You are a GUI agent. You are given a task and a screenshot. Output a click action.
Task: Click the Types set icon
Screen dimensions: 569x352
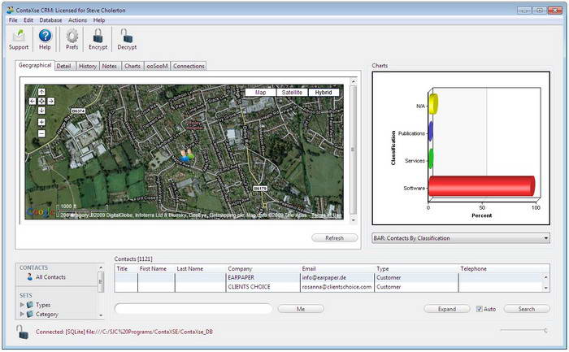click(30, 305)
